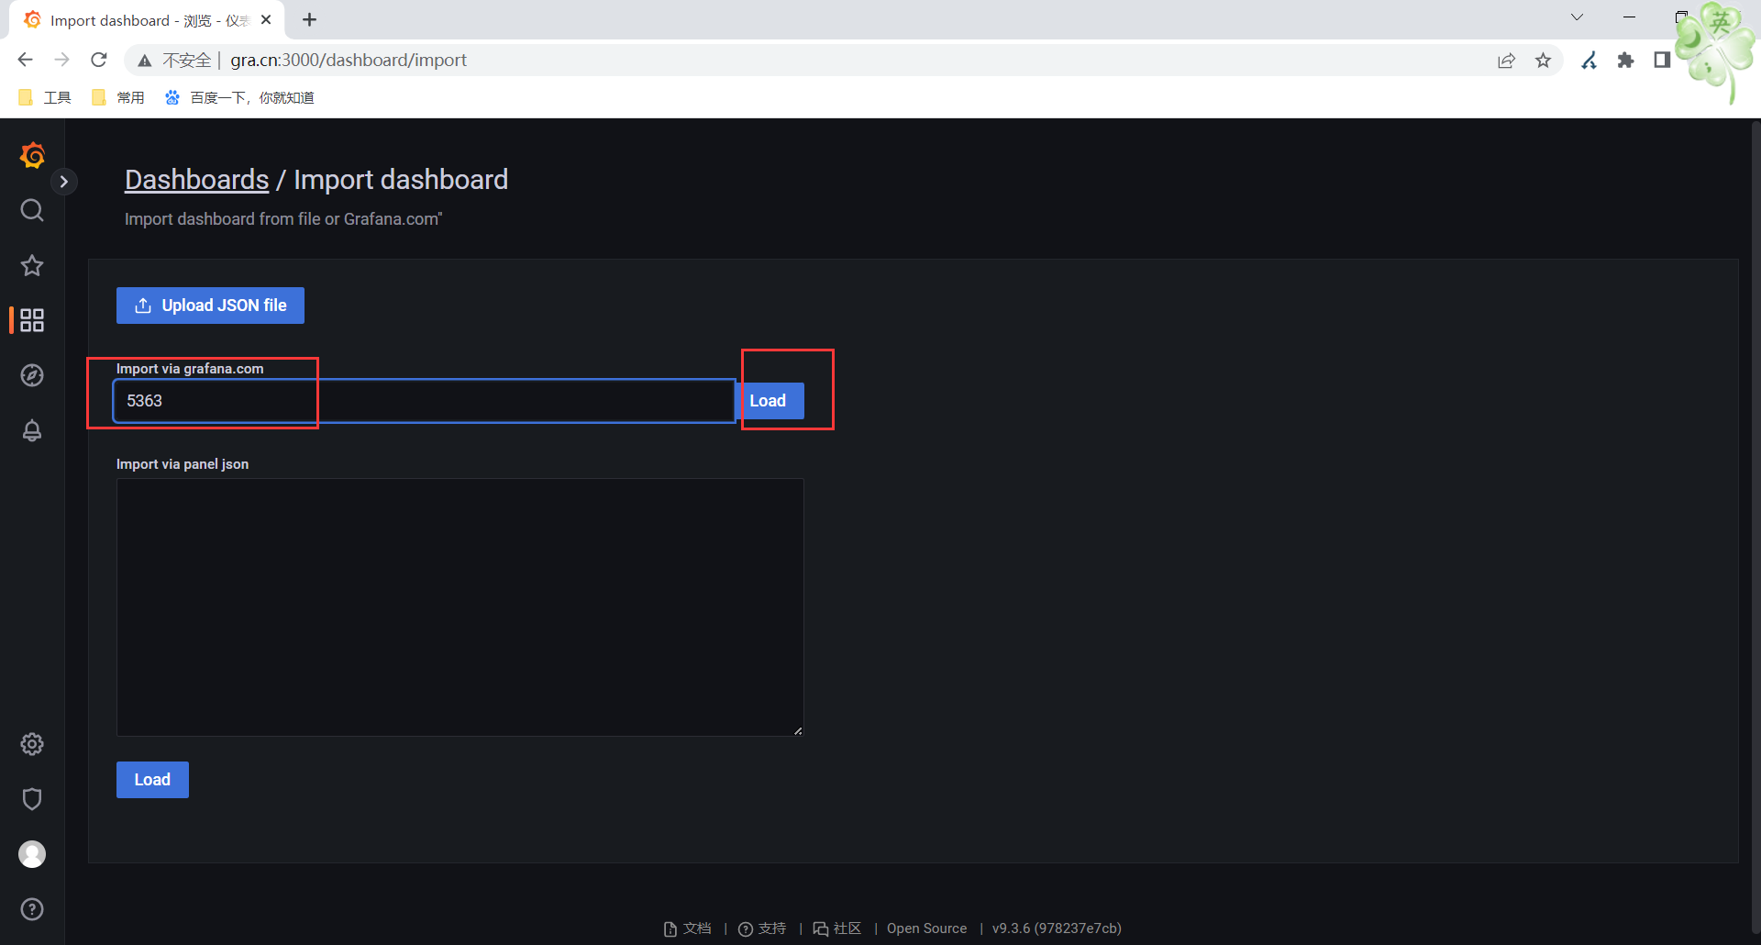Open the Search dashboards icon
Image resolution: width=1761 pixels, height=945 pixels.
point(32,210)
